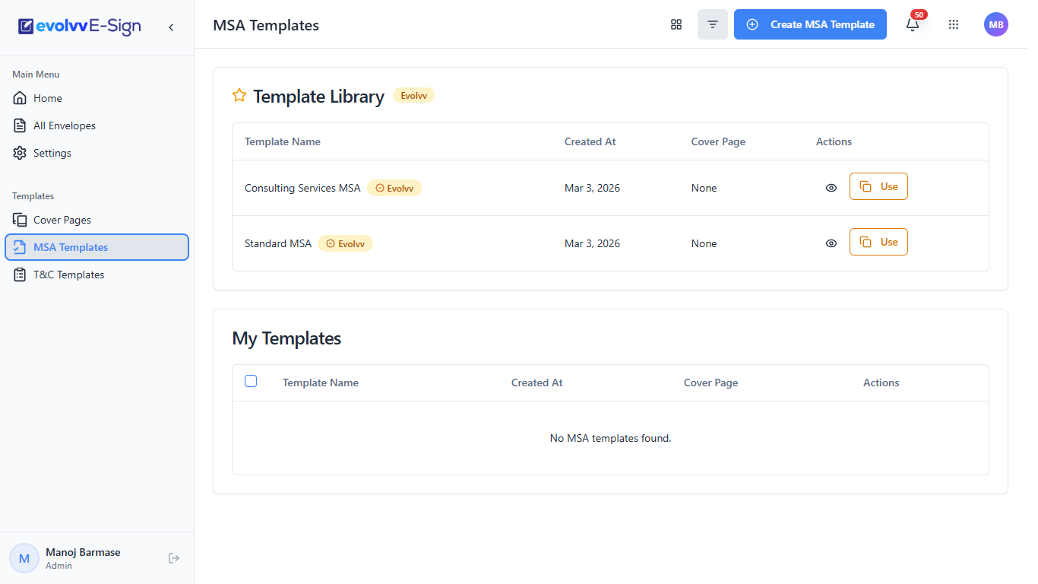Click the M user avatar in sidebar
The width and height of the screenshot is (1038, 584).
[24, 558]
